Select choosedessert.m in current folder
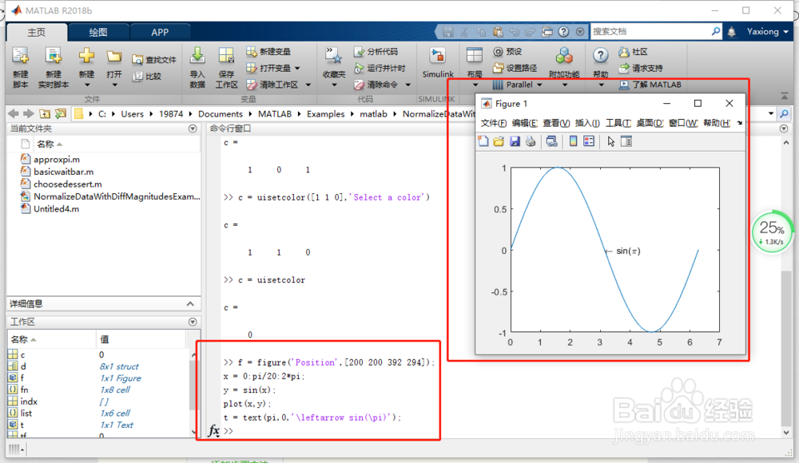This screenshot has width=799, height=463. click(x=67, y=184)
